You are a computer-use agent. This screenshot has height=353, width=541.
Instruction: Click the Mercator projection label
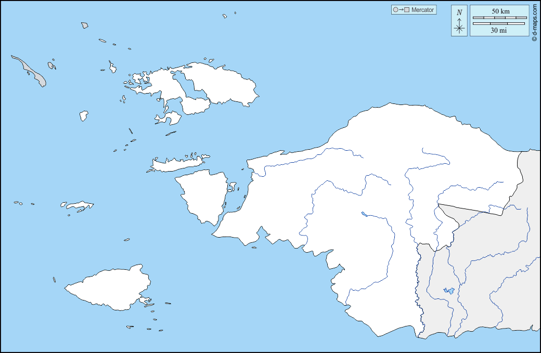pyautogui.click(x=422, y=10)
